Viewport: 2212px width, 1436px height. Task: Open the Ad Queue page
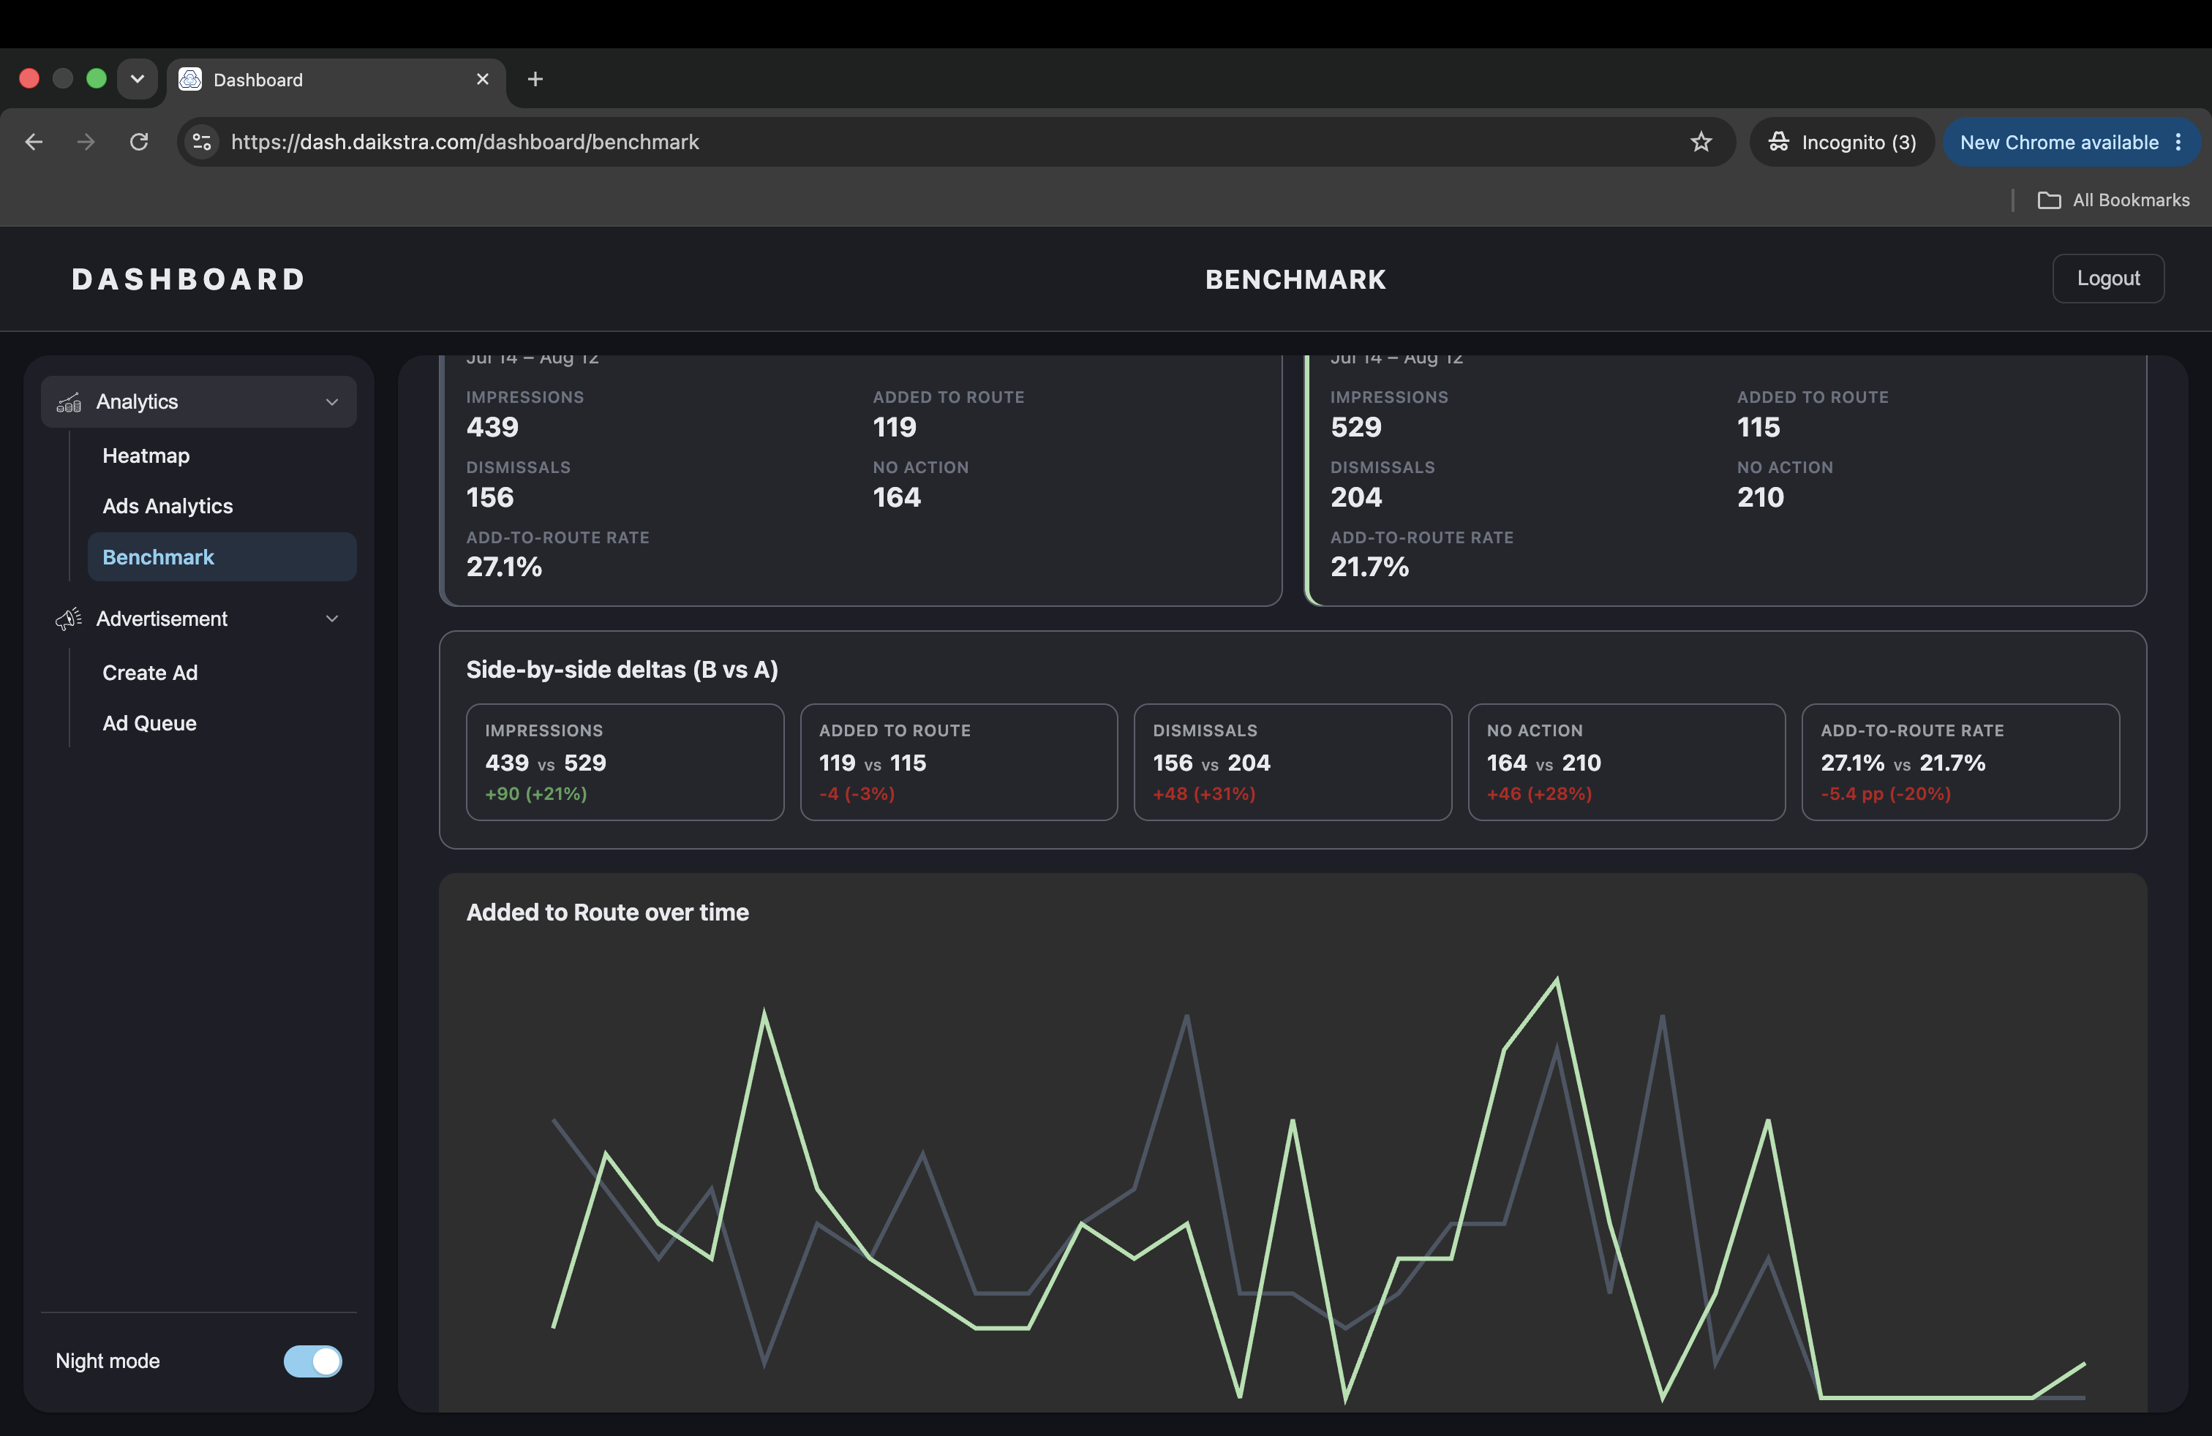150,724
